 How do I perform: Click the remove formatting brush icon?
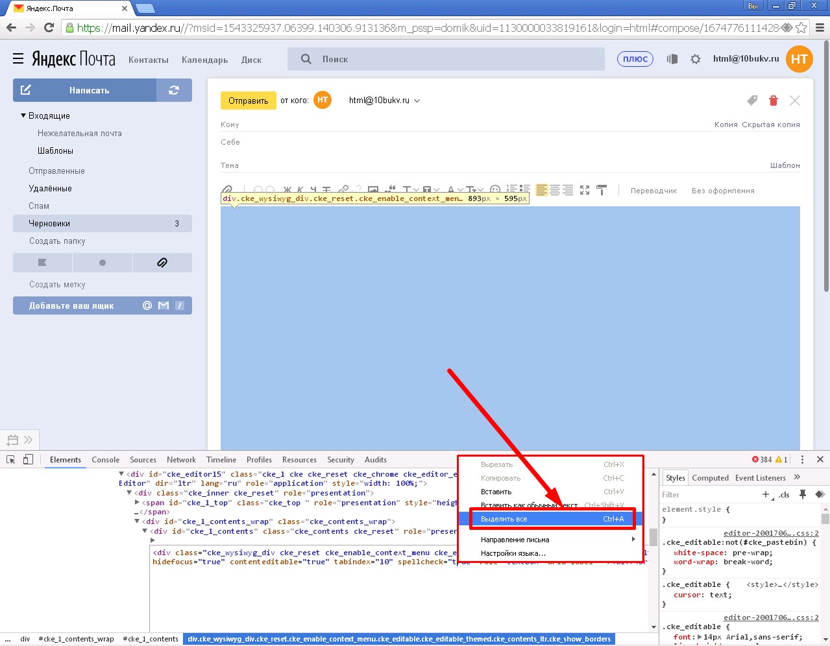click(x=602, y=190)
